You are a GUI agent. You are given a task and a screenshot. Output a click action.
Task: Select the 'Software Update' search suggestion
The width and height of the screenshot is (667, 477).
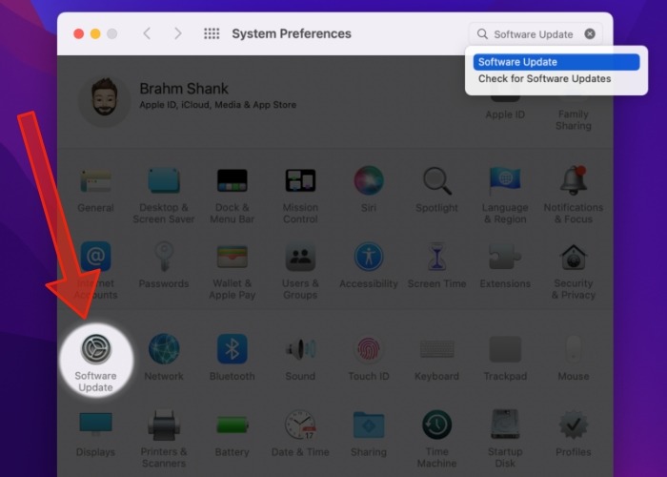point(556,62)
